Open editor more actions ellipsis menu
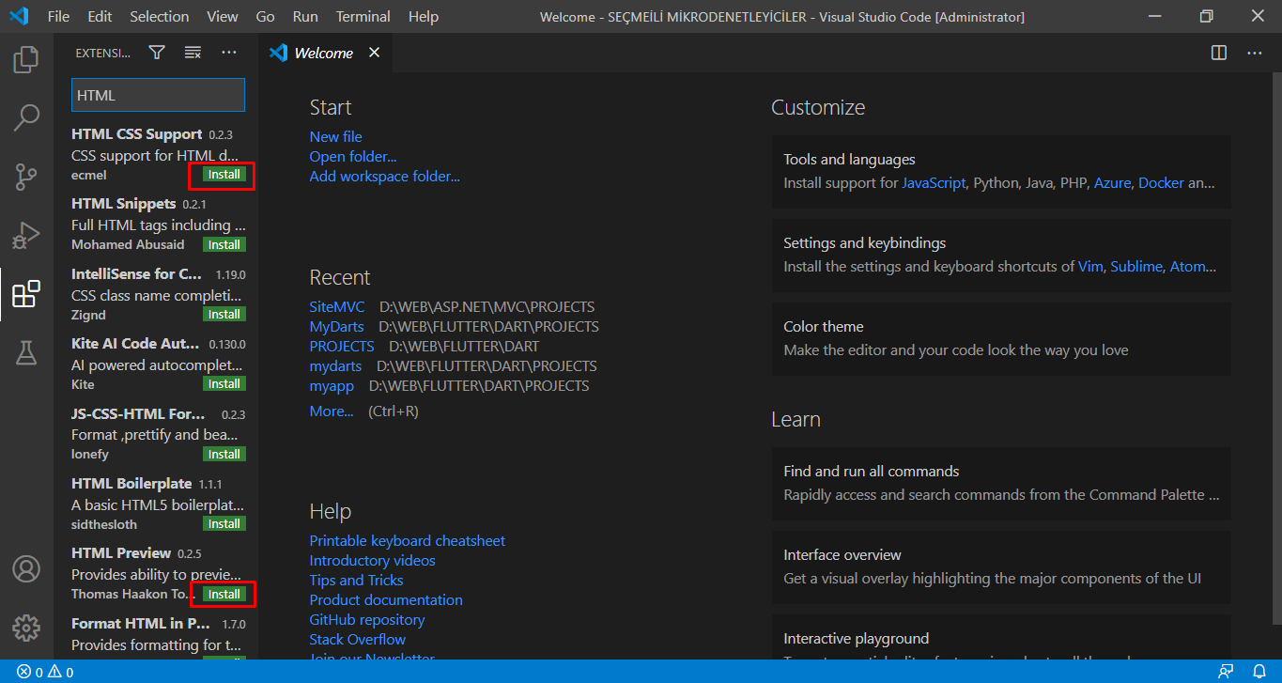Viewport: 1282px width, 683px height. tap(1255, 53)
